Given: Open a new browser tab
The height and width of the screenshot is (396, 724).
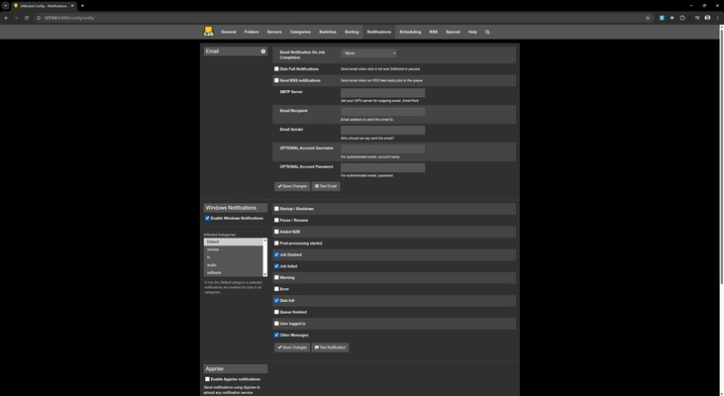Looking at the screenshot, I should coord(82,6).
